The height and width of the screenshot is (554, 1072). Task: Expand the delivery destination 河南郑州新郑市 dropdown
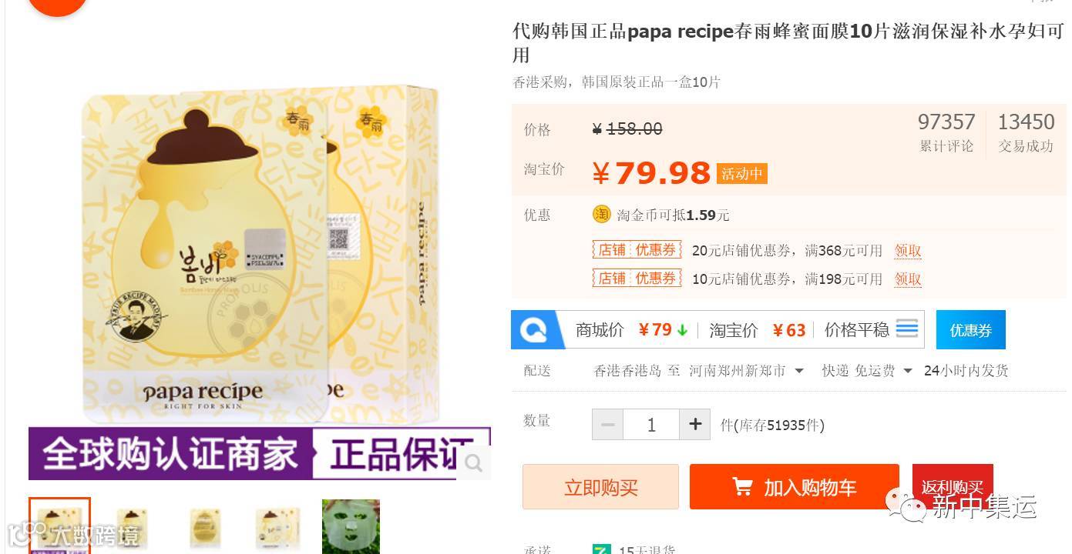click(x=746, y=371)
